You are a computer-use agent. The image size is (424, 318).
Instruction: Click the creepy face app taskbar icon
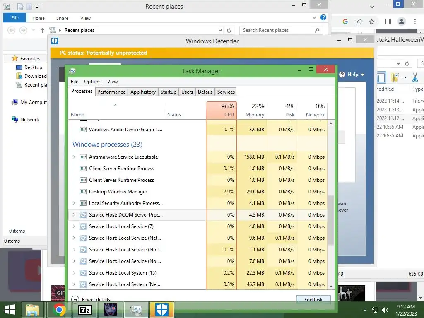[110, 310]
